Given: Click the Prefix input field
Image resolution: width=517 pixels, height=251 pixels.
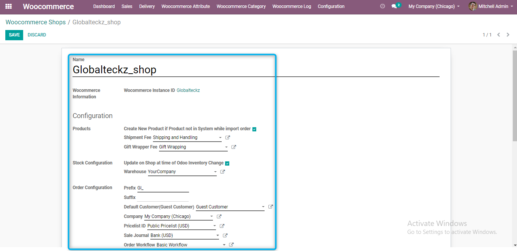Looking at the screenshot, I should click(x=162, y=188).
